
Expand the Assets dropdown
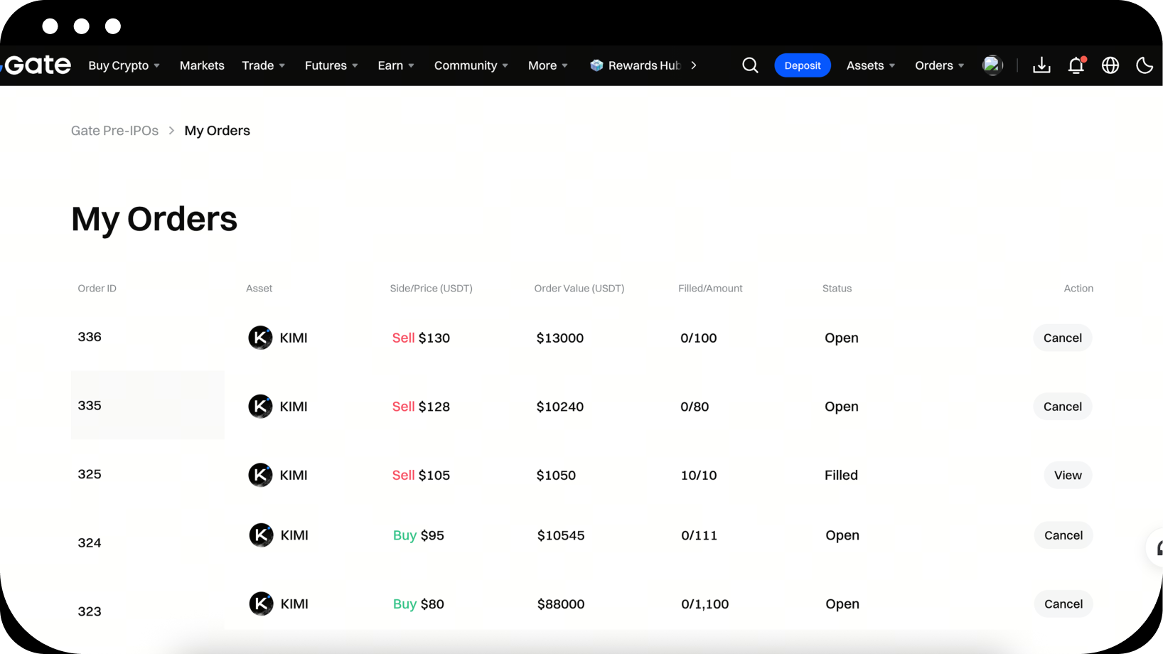[x=871, y=65]
